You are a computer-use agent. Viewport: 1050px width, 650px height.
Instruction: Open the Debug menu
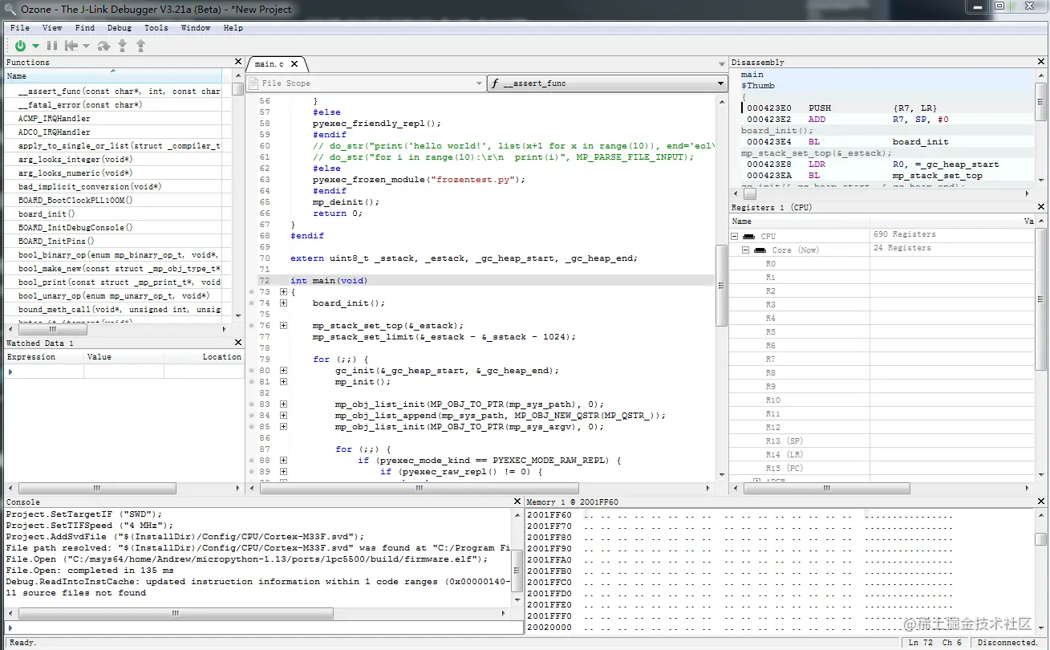pos(120,28)
